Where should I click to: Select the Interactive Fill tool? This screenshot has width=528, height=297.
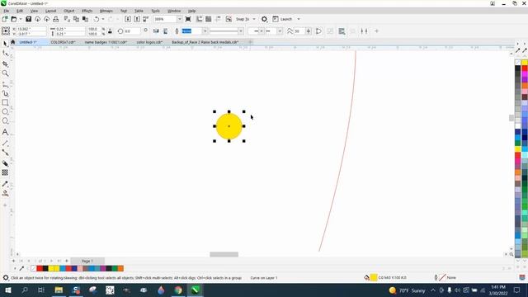click(x=5, y=193)
